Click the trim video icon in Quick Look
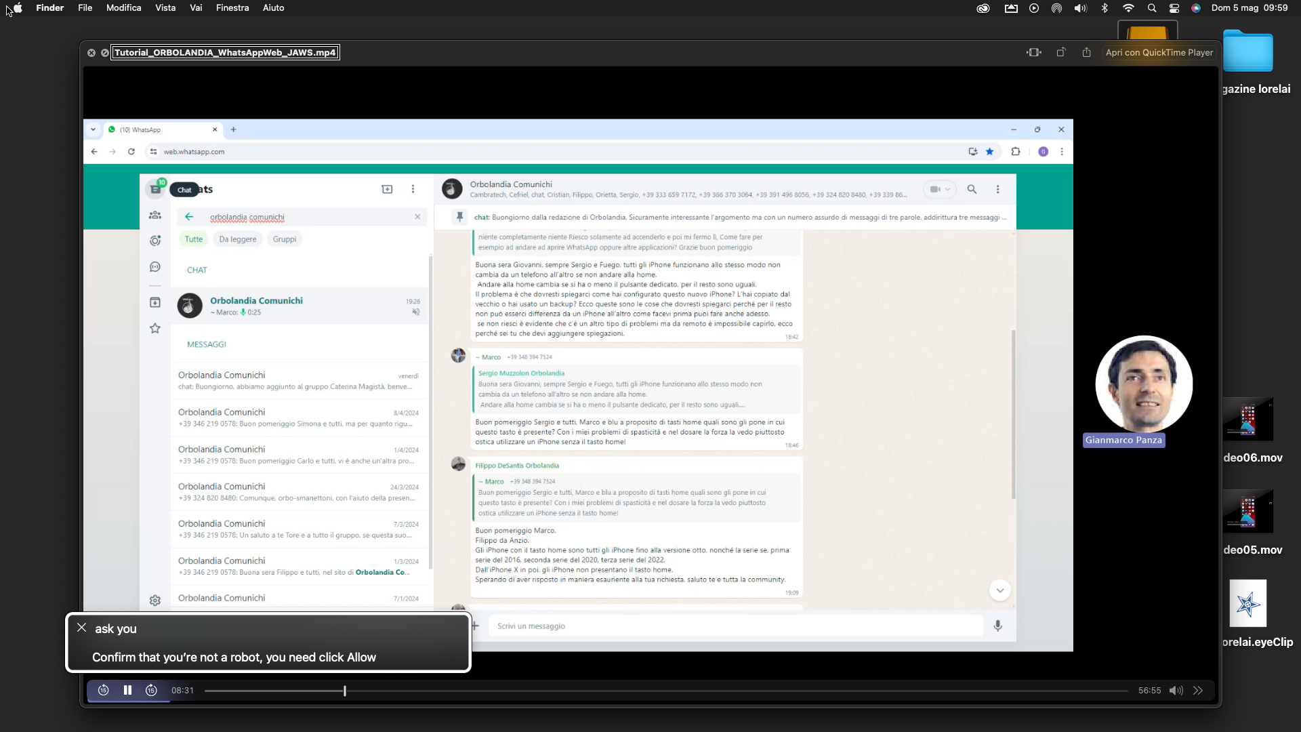The width and height of the screenshot is (1301, 732). pos(1033,52)
